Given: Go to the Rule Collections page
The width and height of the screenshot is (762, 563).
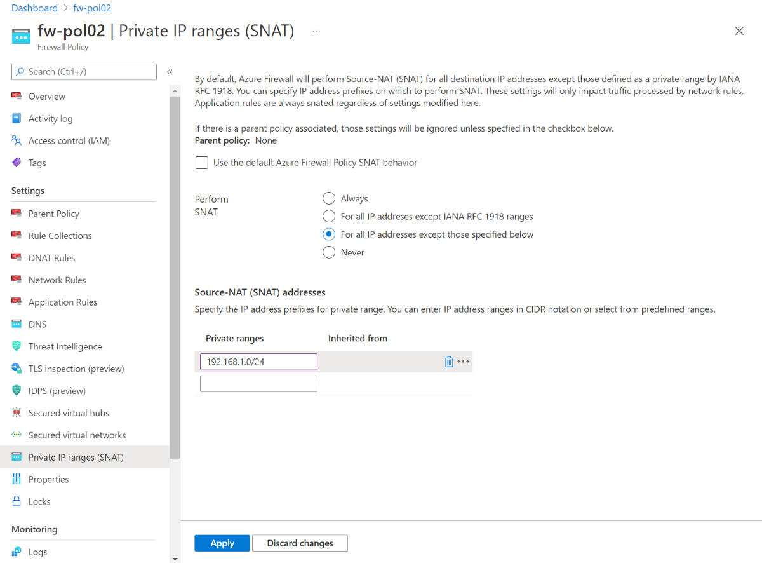Looking at the screenshot, I should coord(60,236).
